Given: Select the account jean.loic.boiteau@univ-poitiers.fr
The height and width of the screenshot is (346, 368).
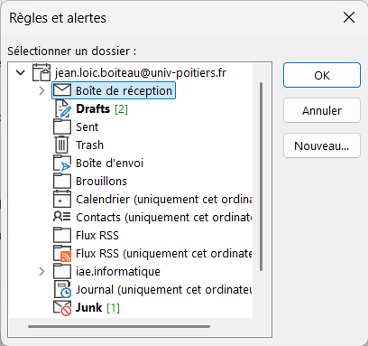Looking at the screenshot, I should [x=141, y=72].
